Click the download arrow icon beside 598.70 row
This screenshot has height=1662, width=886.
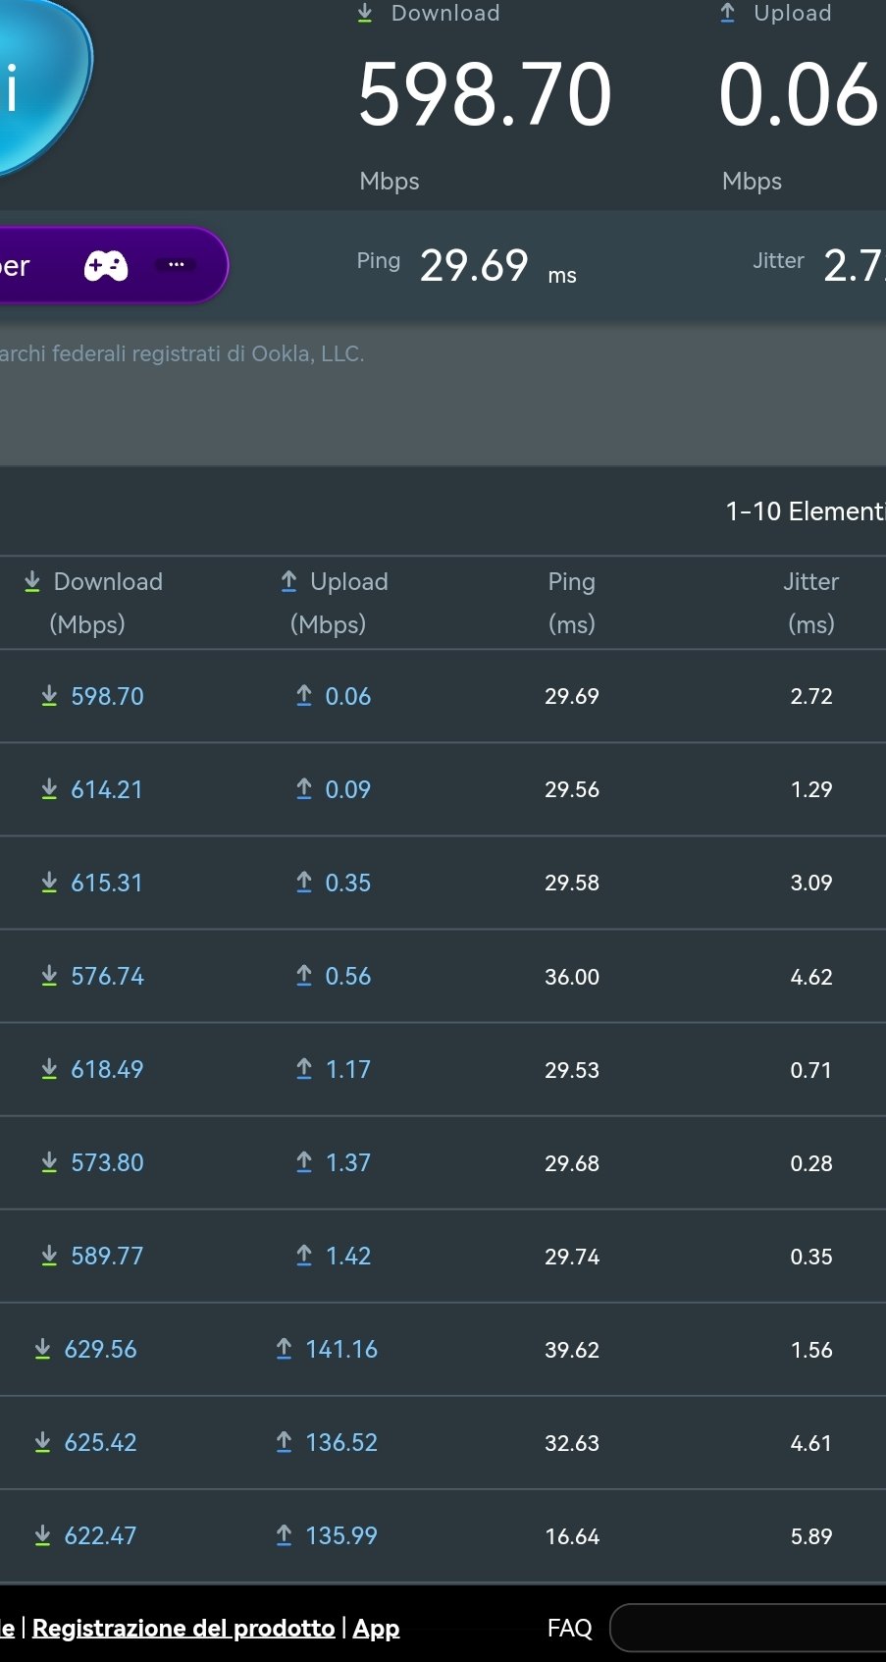pos(49,696)
